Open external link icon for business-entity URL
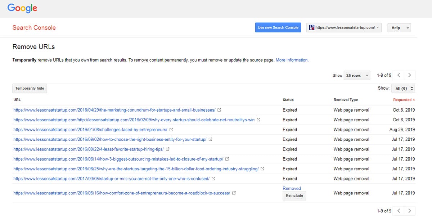The height and width of the screenshot is (220, 432). pos(211,139)
